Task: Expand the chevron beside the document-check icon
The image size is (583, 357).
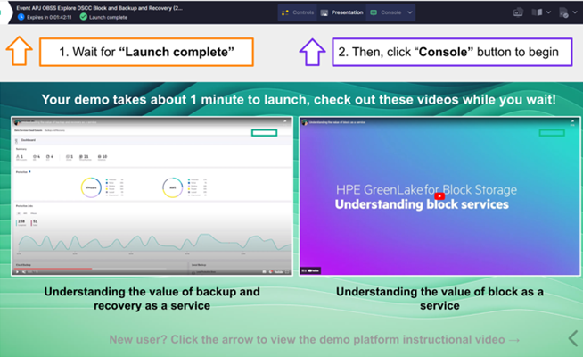Action: pos(575,12)
